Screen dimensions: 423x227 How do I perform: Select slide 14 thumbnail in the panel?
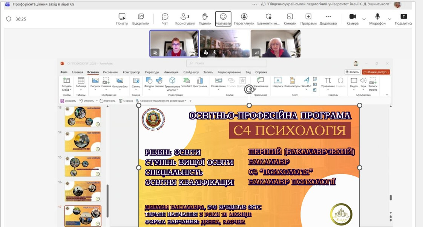83,142
